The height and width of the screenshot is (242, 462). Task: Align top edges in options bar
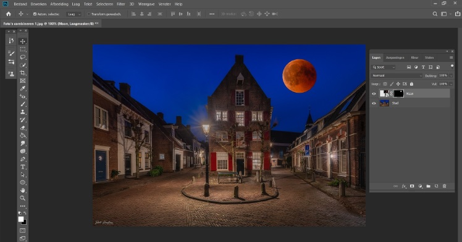pyautogui.click(x=173, y=14)
